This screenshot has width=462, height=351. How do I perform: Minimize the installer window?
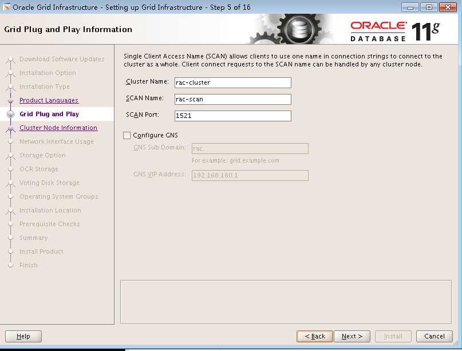click(410, 7)
